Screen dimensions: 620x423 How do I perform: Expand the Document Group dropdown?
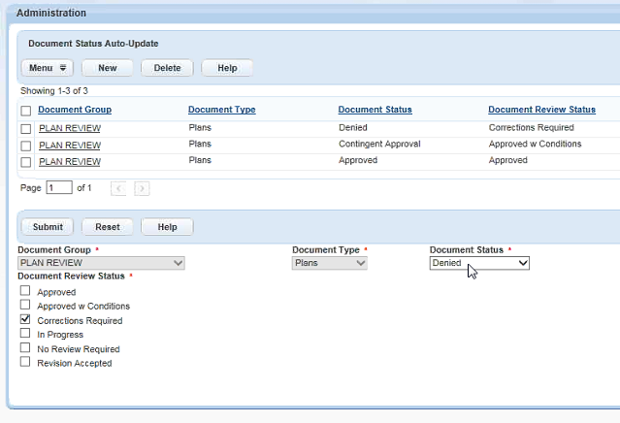tap(101, 263)
